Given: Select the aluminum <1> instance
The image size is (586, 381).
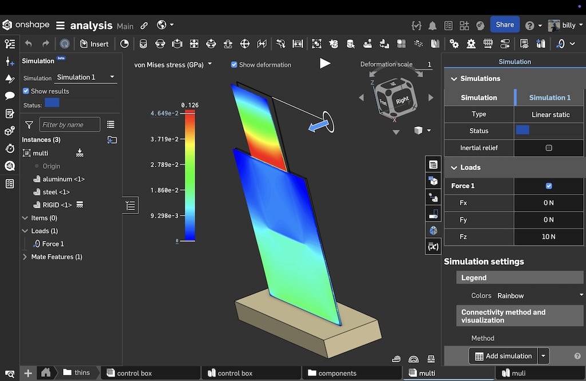Looking at the screenshot, I should pos(63,179).
